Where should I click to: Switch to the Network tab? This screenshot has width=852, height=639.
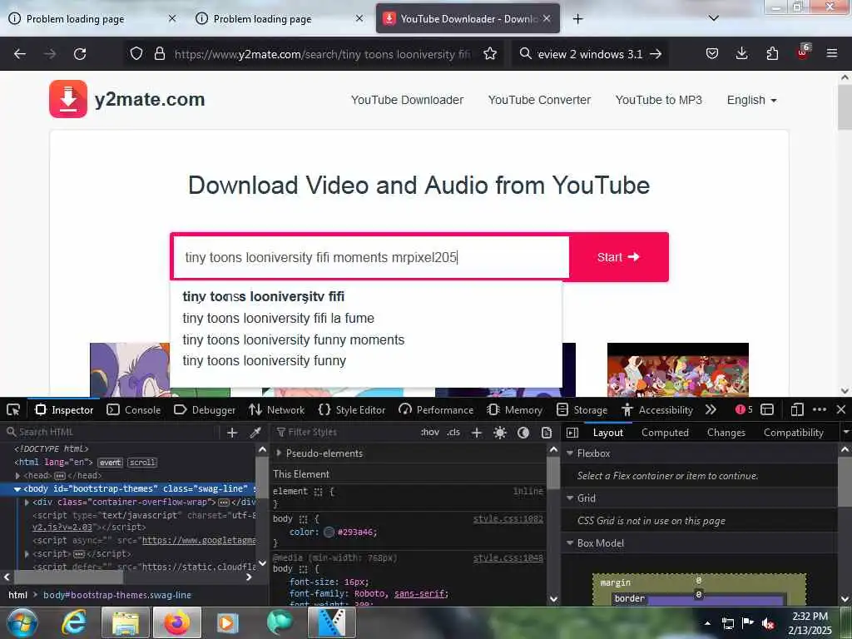(x=276, y=409)
